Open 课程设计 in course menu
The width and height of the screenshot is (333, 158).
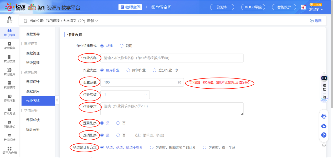[33, 82]
